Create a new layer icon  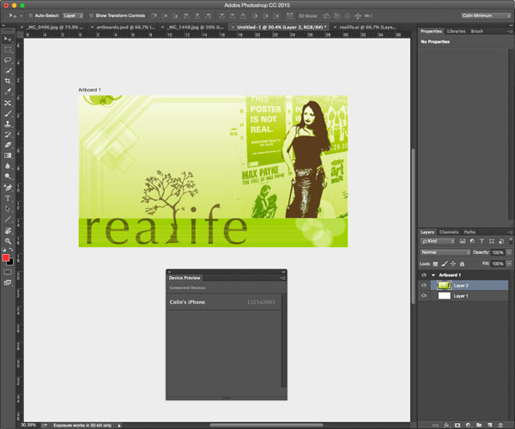point(490,425)
